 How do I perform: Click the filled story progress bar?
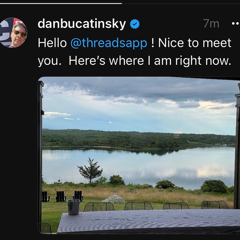pyautogui.click(x=61, y=3)
